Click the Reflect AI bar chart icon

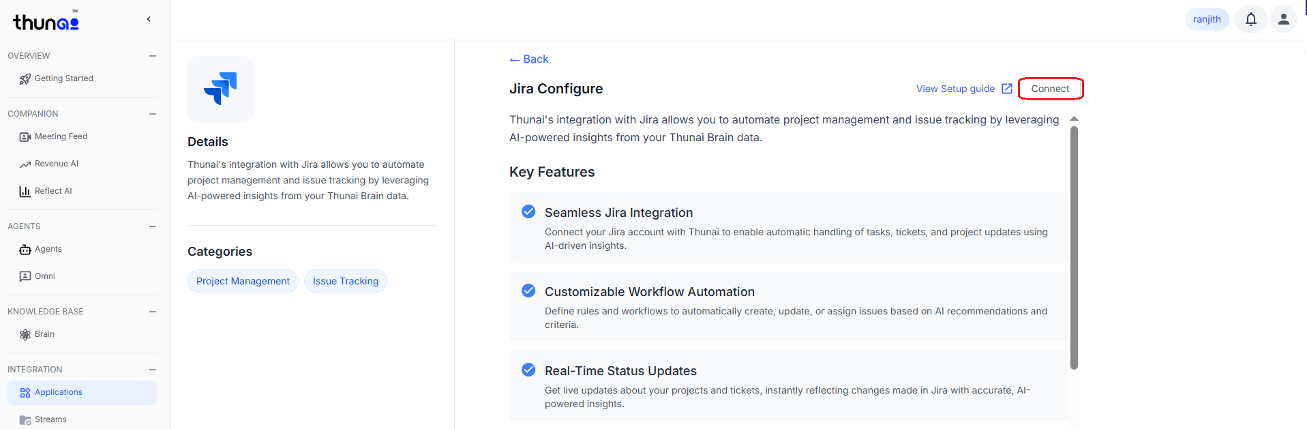click(x=25, y=192)
